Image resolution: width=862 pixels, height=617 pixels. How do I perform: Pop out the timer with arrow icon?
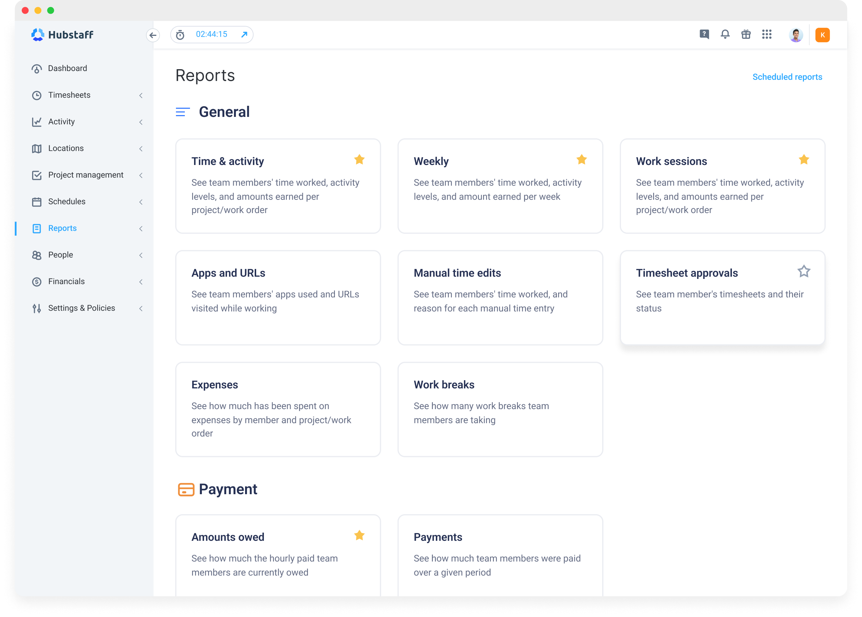pos(244,34)
